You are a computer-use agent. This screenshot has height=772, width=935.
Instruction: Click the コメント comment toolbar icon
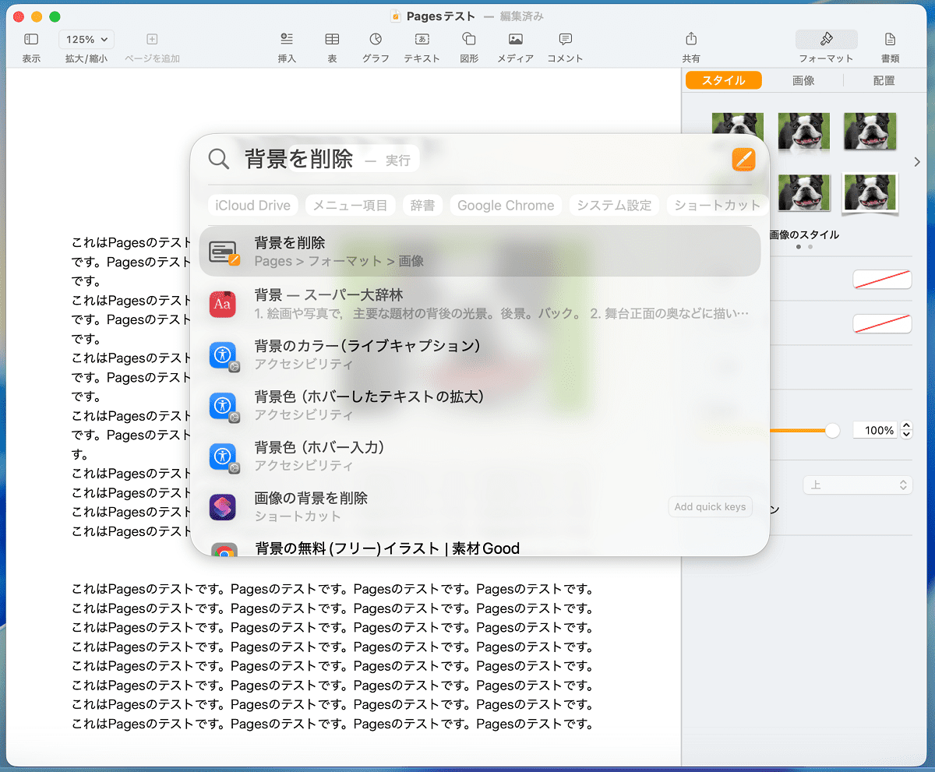point(566,39)
